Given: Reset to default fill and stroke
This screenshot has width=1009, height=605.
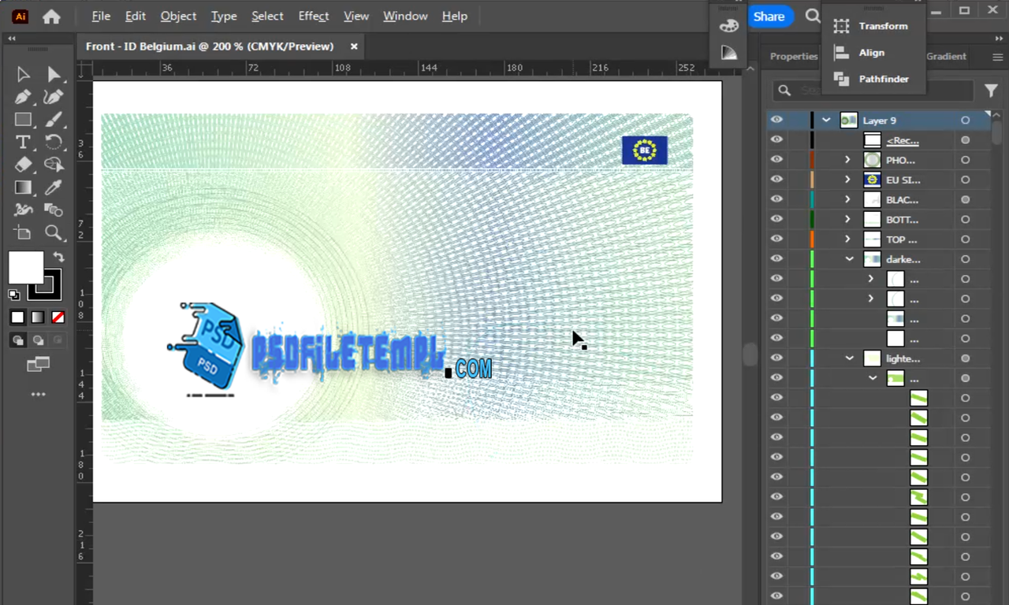Looking at the screenshot, I should 14,295.
